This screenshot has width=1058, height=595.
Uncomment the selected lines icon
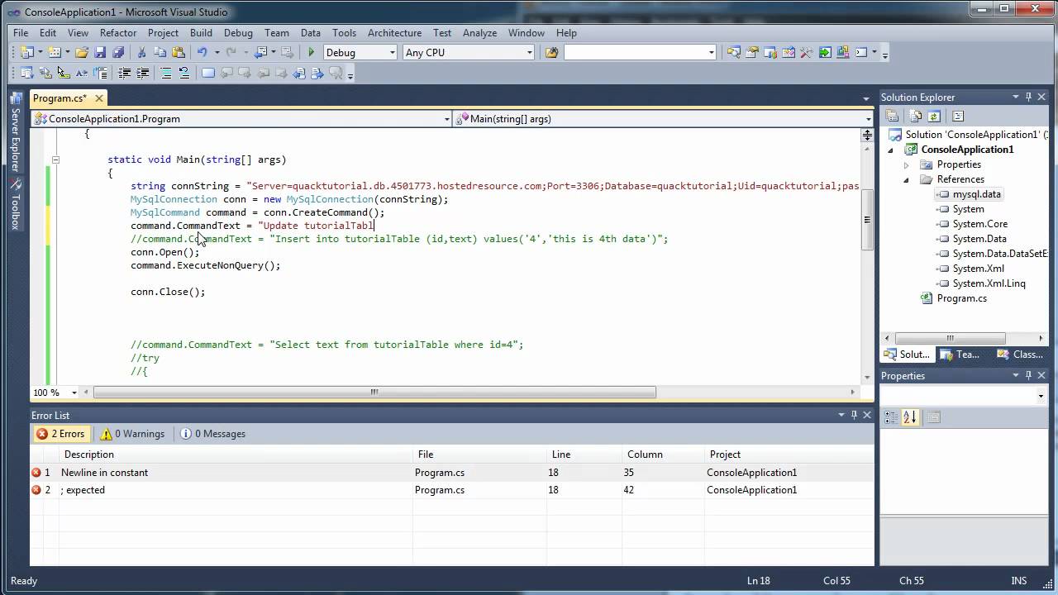click(x=183, y=73)
